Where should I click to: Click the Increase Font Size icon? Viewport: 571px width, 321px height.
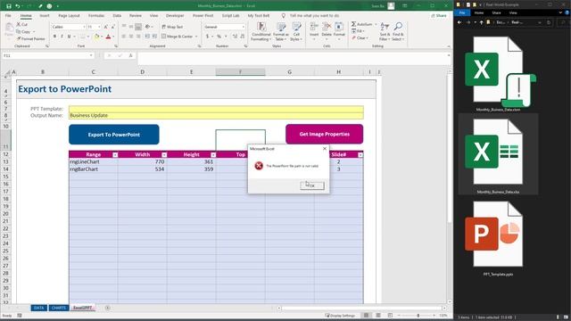pyautogui.click(x=105, y=27)
